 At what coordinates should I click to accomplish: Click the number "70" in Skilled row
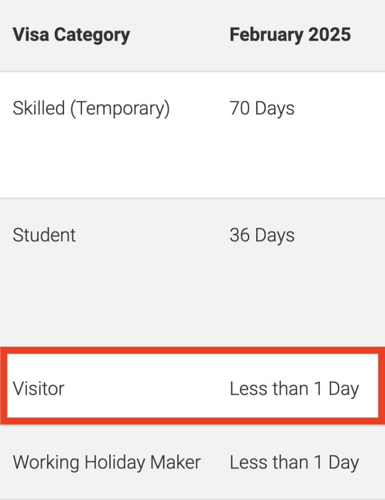tap(239, 108)
